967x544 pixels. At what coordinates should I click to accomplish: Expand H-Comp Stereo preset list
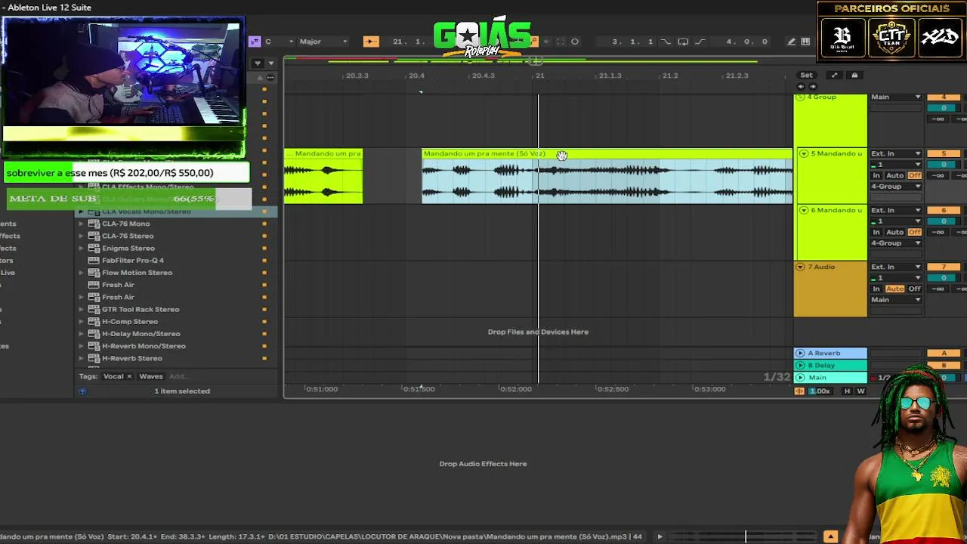tap(81, 322)
